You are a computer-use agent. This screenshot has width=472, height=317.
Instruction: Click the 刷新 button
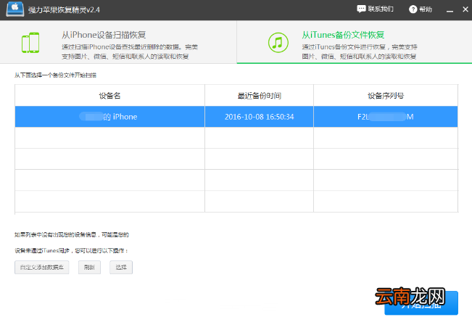(89, 268)
